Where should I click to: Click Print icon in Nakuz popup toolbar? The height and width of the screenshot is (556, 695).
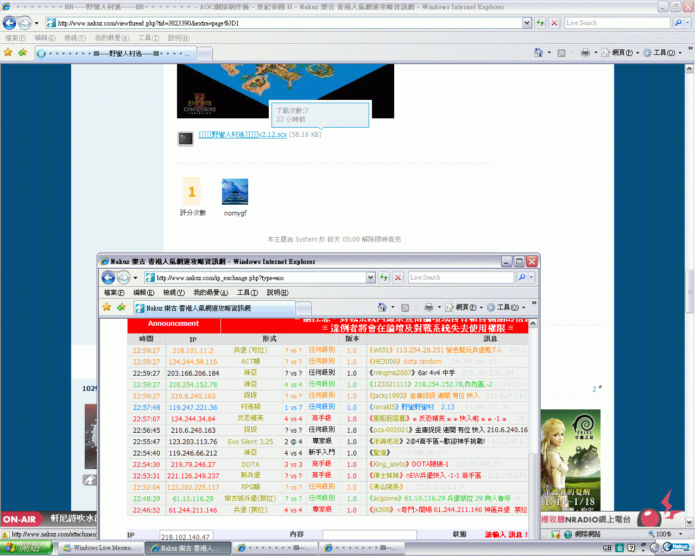[429, 307]
